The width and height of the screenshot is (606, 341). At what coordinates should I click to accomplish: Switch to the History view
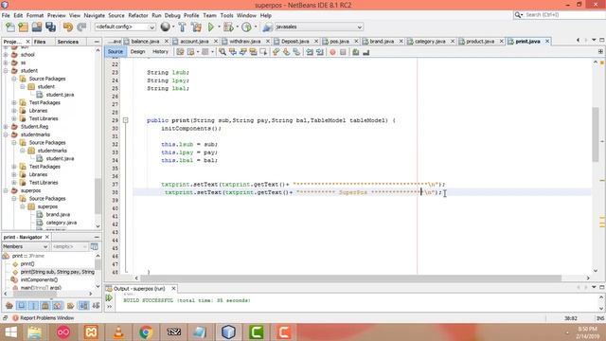(160, 51)
